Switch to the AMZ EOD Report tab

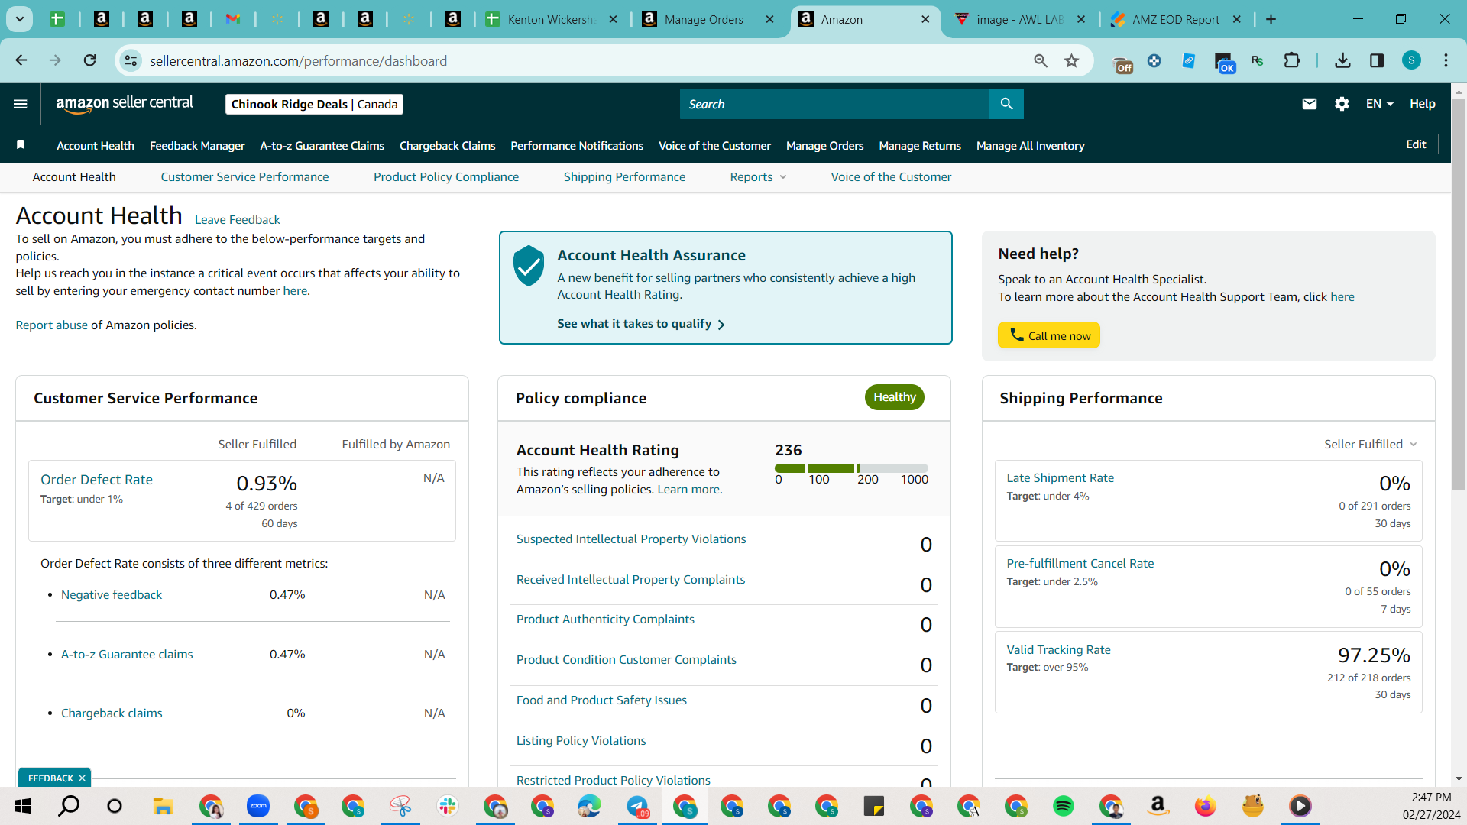click(1175, 19)
